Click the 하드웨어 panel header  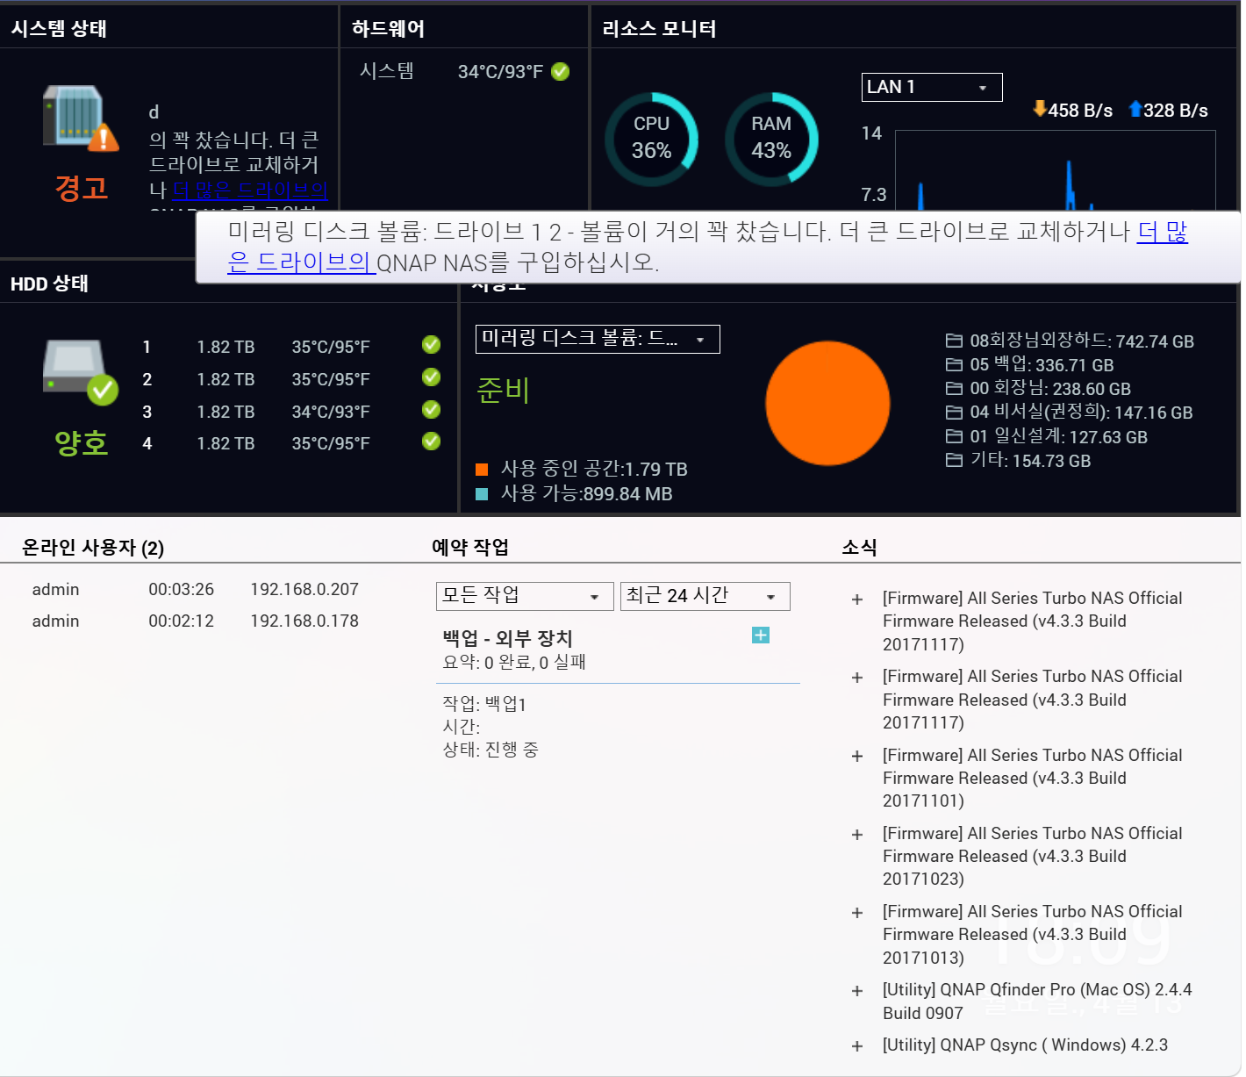click(388, 28)
